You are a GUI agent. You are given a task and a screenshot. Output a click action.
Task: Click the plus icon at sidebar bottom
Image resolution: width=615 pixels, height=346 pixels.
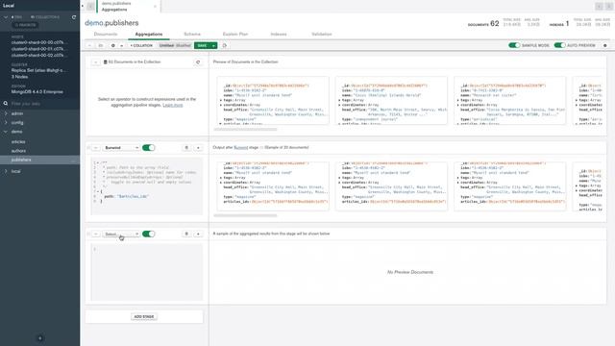39,338
